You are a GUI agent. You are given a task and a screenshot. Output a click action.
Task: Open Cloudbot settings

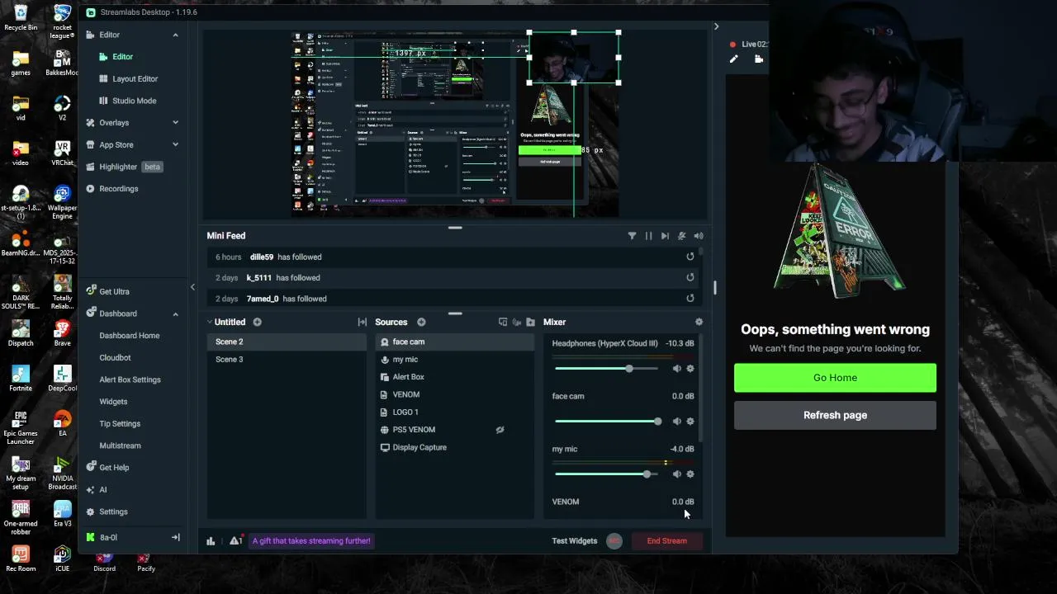pos(115,357)
